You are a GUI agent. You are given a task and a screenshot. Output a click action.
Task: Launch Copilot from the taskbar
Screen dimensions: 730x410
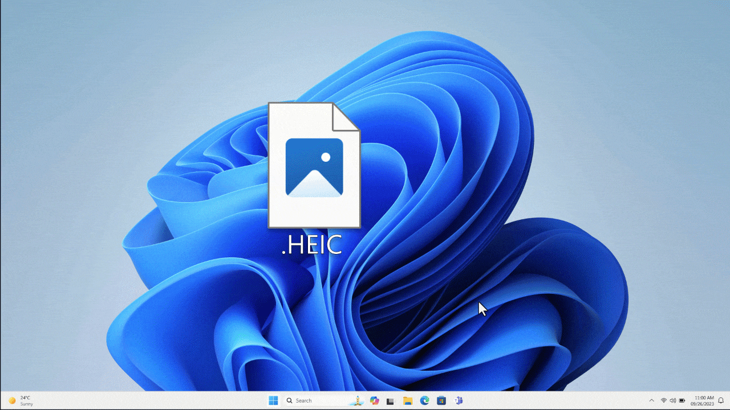(374, 400)
